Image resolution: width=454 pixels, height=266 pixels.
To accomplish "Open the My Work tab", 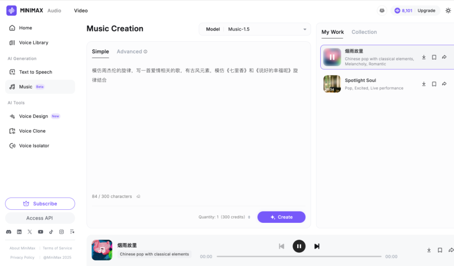I will pyautogui.click(x=333, y=32).
